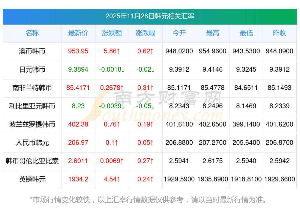This screenshot has width=300, height=209.
Task: Click the 昨收 column header
Action: pyautogui.click(x=280, y=33)
